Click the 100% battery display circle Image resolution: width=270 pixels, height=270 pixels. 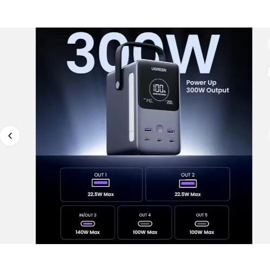[159, 90]
